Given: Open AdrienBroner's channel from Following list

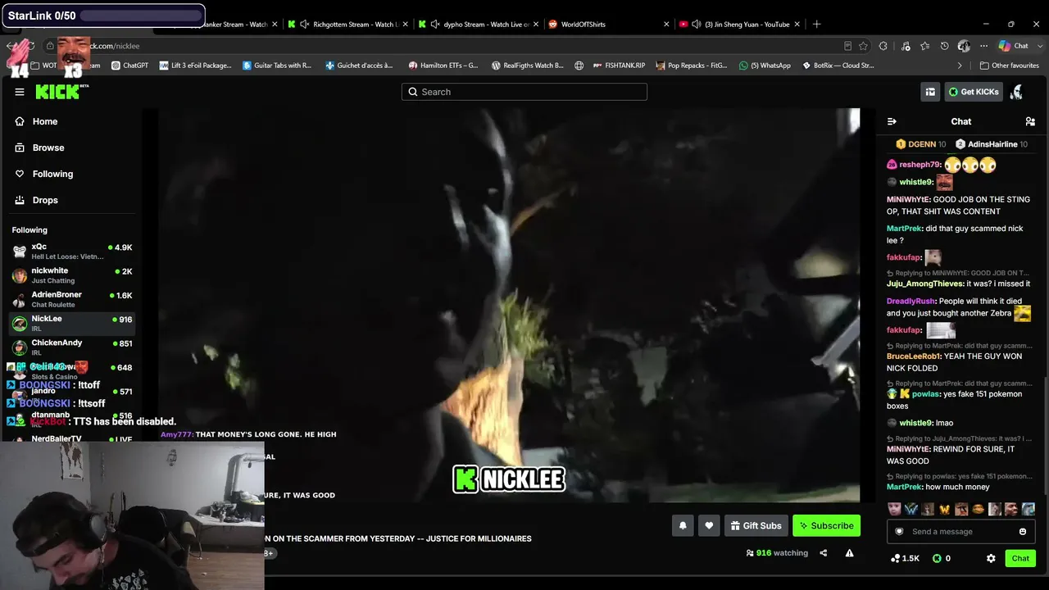Looking at the screenshot, I should tap(72, 299).
